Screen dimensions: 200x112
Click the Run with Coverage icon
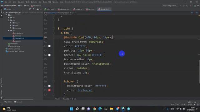[x=187, y=6]
